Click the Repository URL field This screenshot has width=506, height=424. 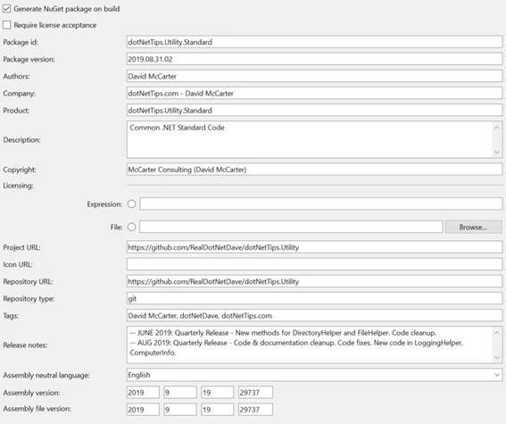tap(314, 281)
